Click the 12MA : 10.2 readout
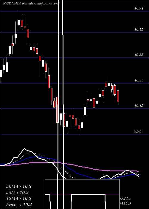The image size is (149, 209). click(18, 199)
